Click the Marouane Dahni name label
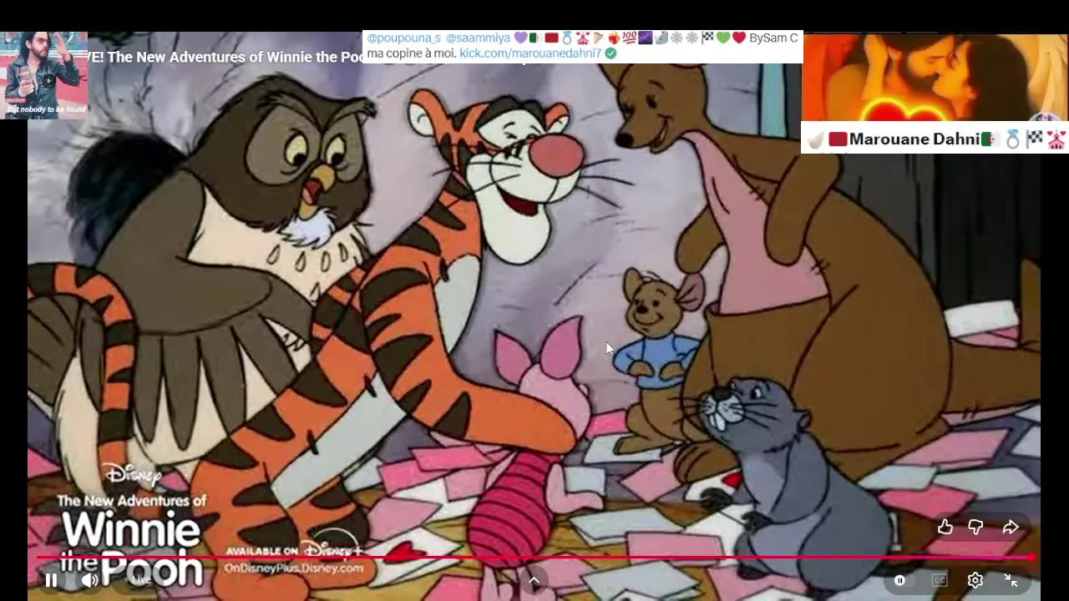 tap(914, 139)
